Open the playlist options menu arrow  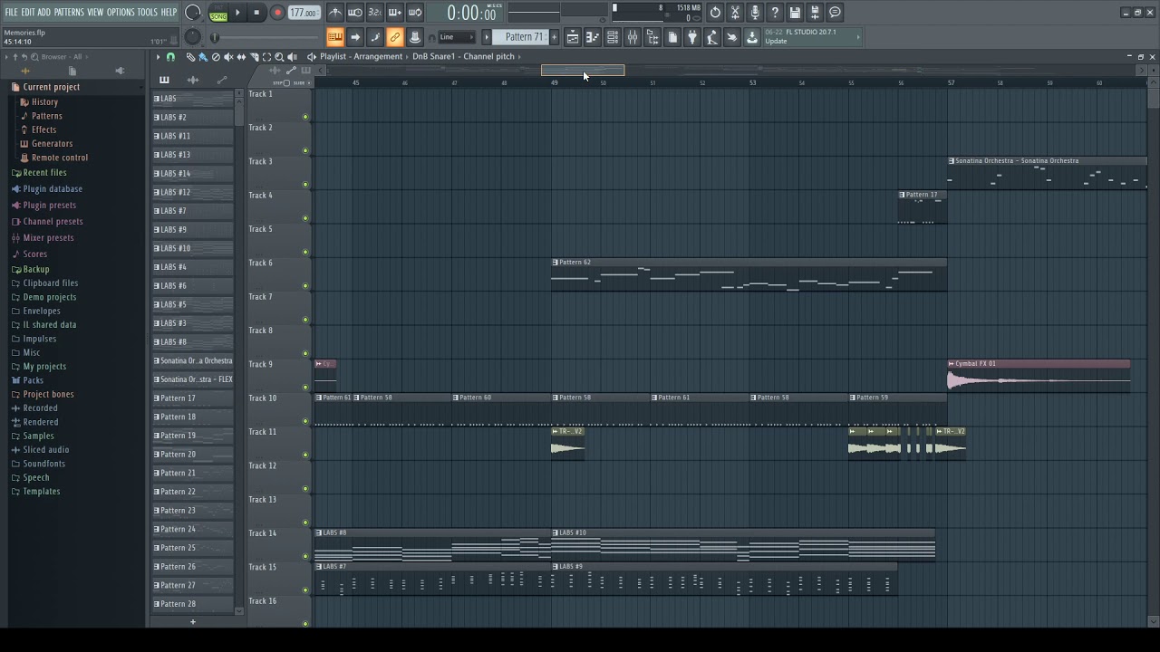pos(158,57)
